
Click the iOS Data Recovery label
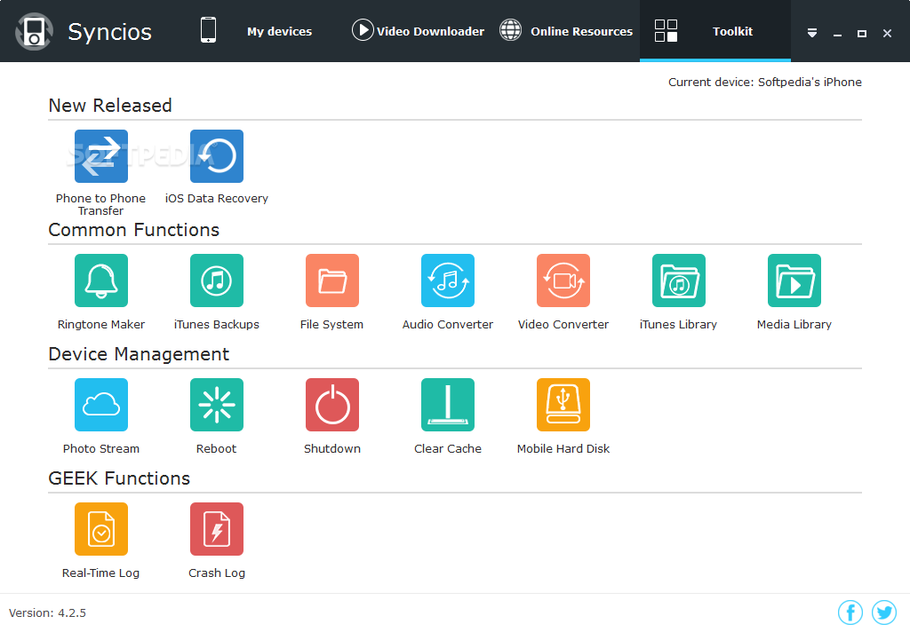pyautogui.click(x=217, y=198)
